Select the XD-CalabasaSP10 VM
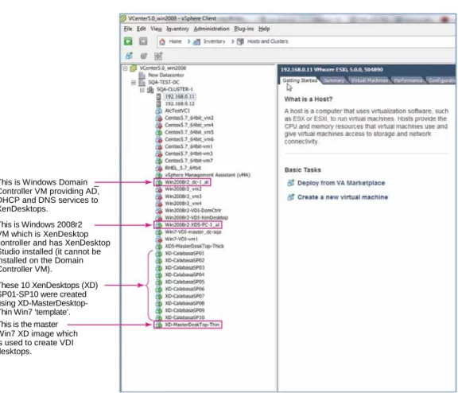The width and height of the screenshot is (462, 393). tap(184, 317)
